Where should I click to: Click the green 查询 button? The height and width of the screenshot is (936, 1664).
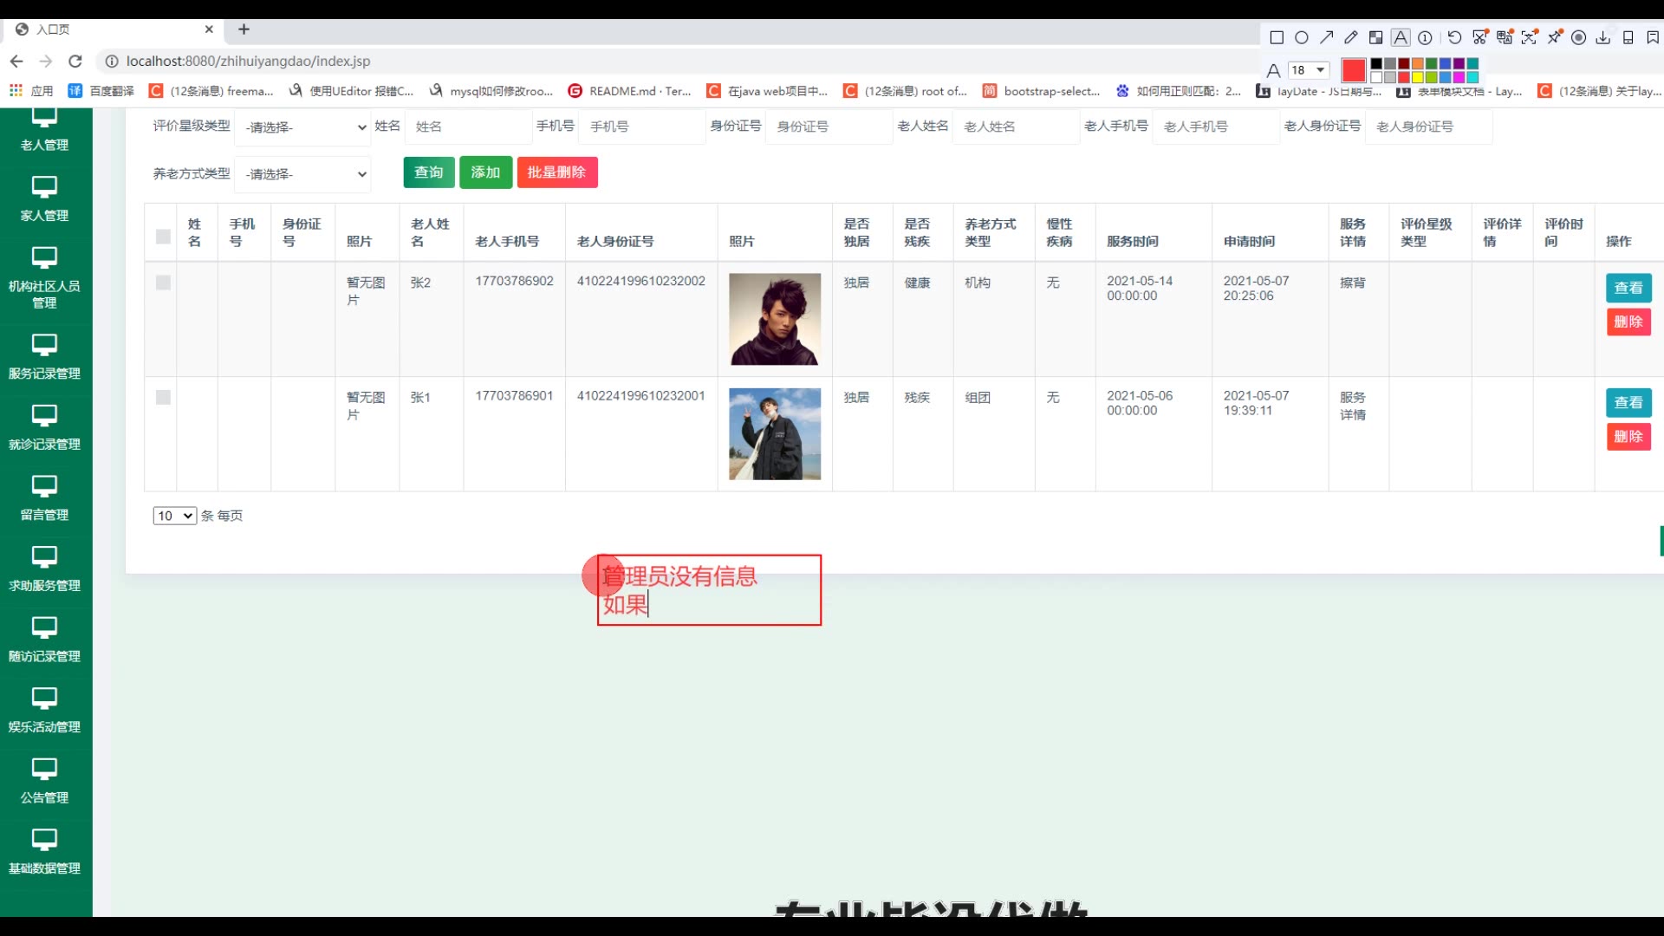click(x=428, y=172)
